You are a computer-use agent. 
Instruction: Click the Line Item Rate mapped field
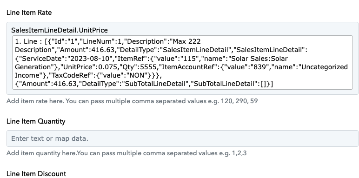click(x=182, y=59)
